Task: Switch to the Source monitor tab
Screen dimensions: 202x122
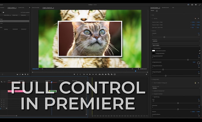Action: pyautogui.click(x=35, y=8)
